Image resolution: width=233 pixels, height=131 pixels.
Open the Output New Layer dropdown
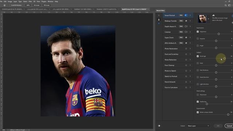point(198,126)
